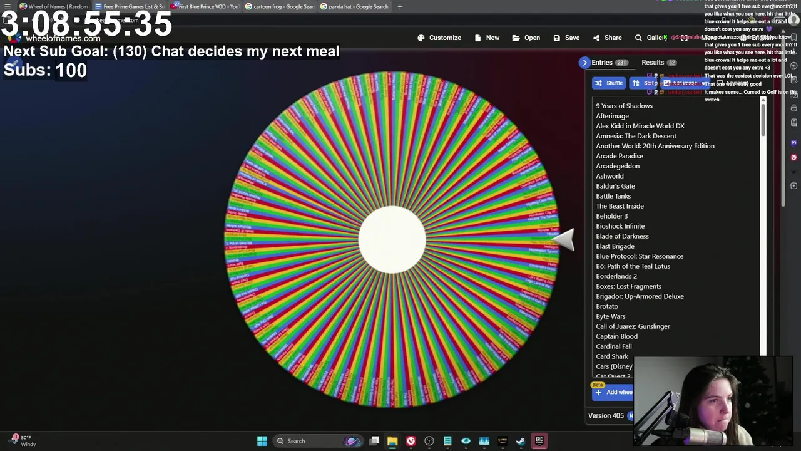Sort the entries alphabetically

point(645,83)
